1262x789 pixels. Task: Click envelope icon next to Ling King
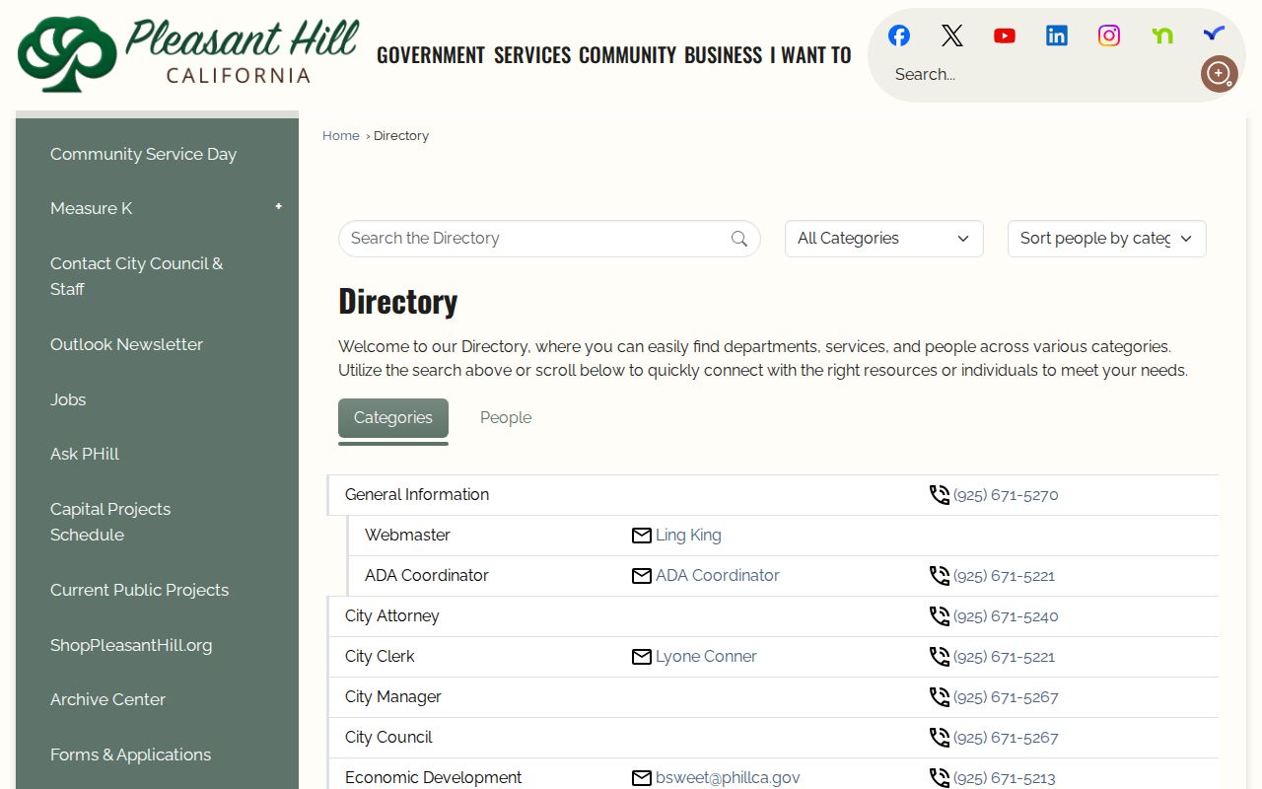642,536
